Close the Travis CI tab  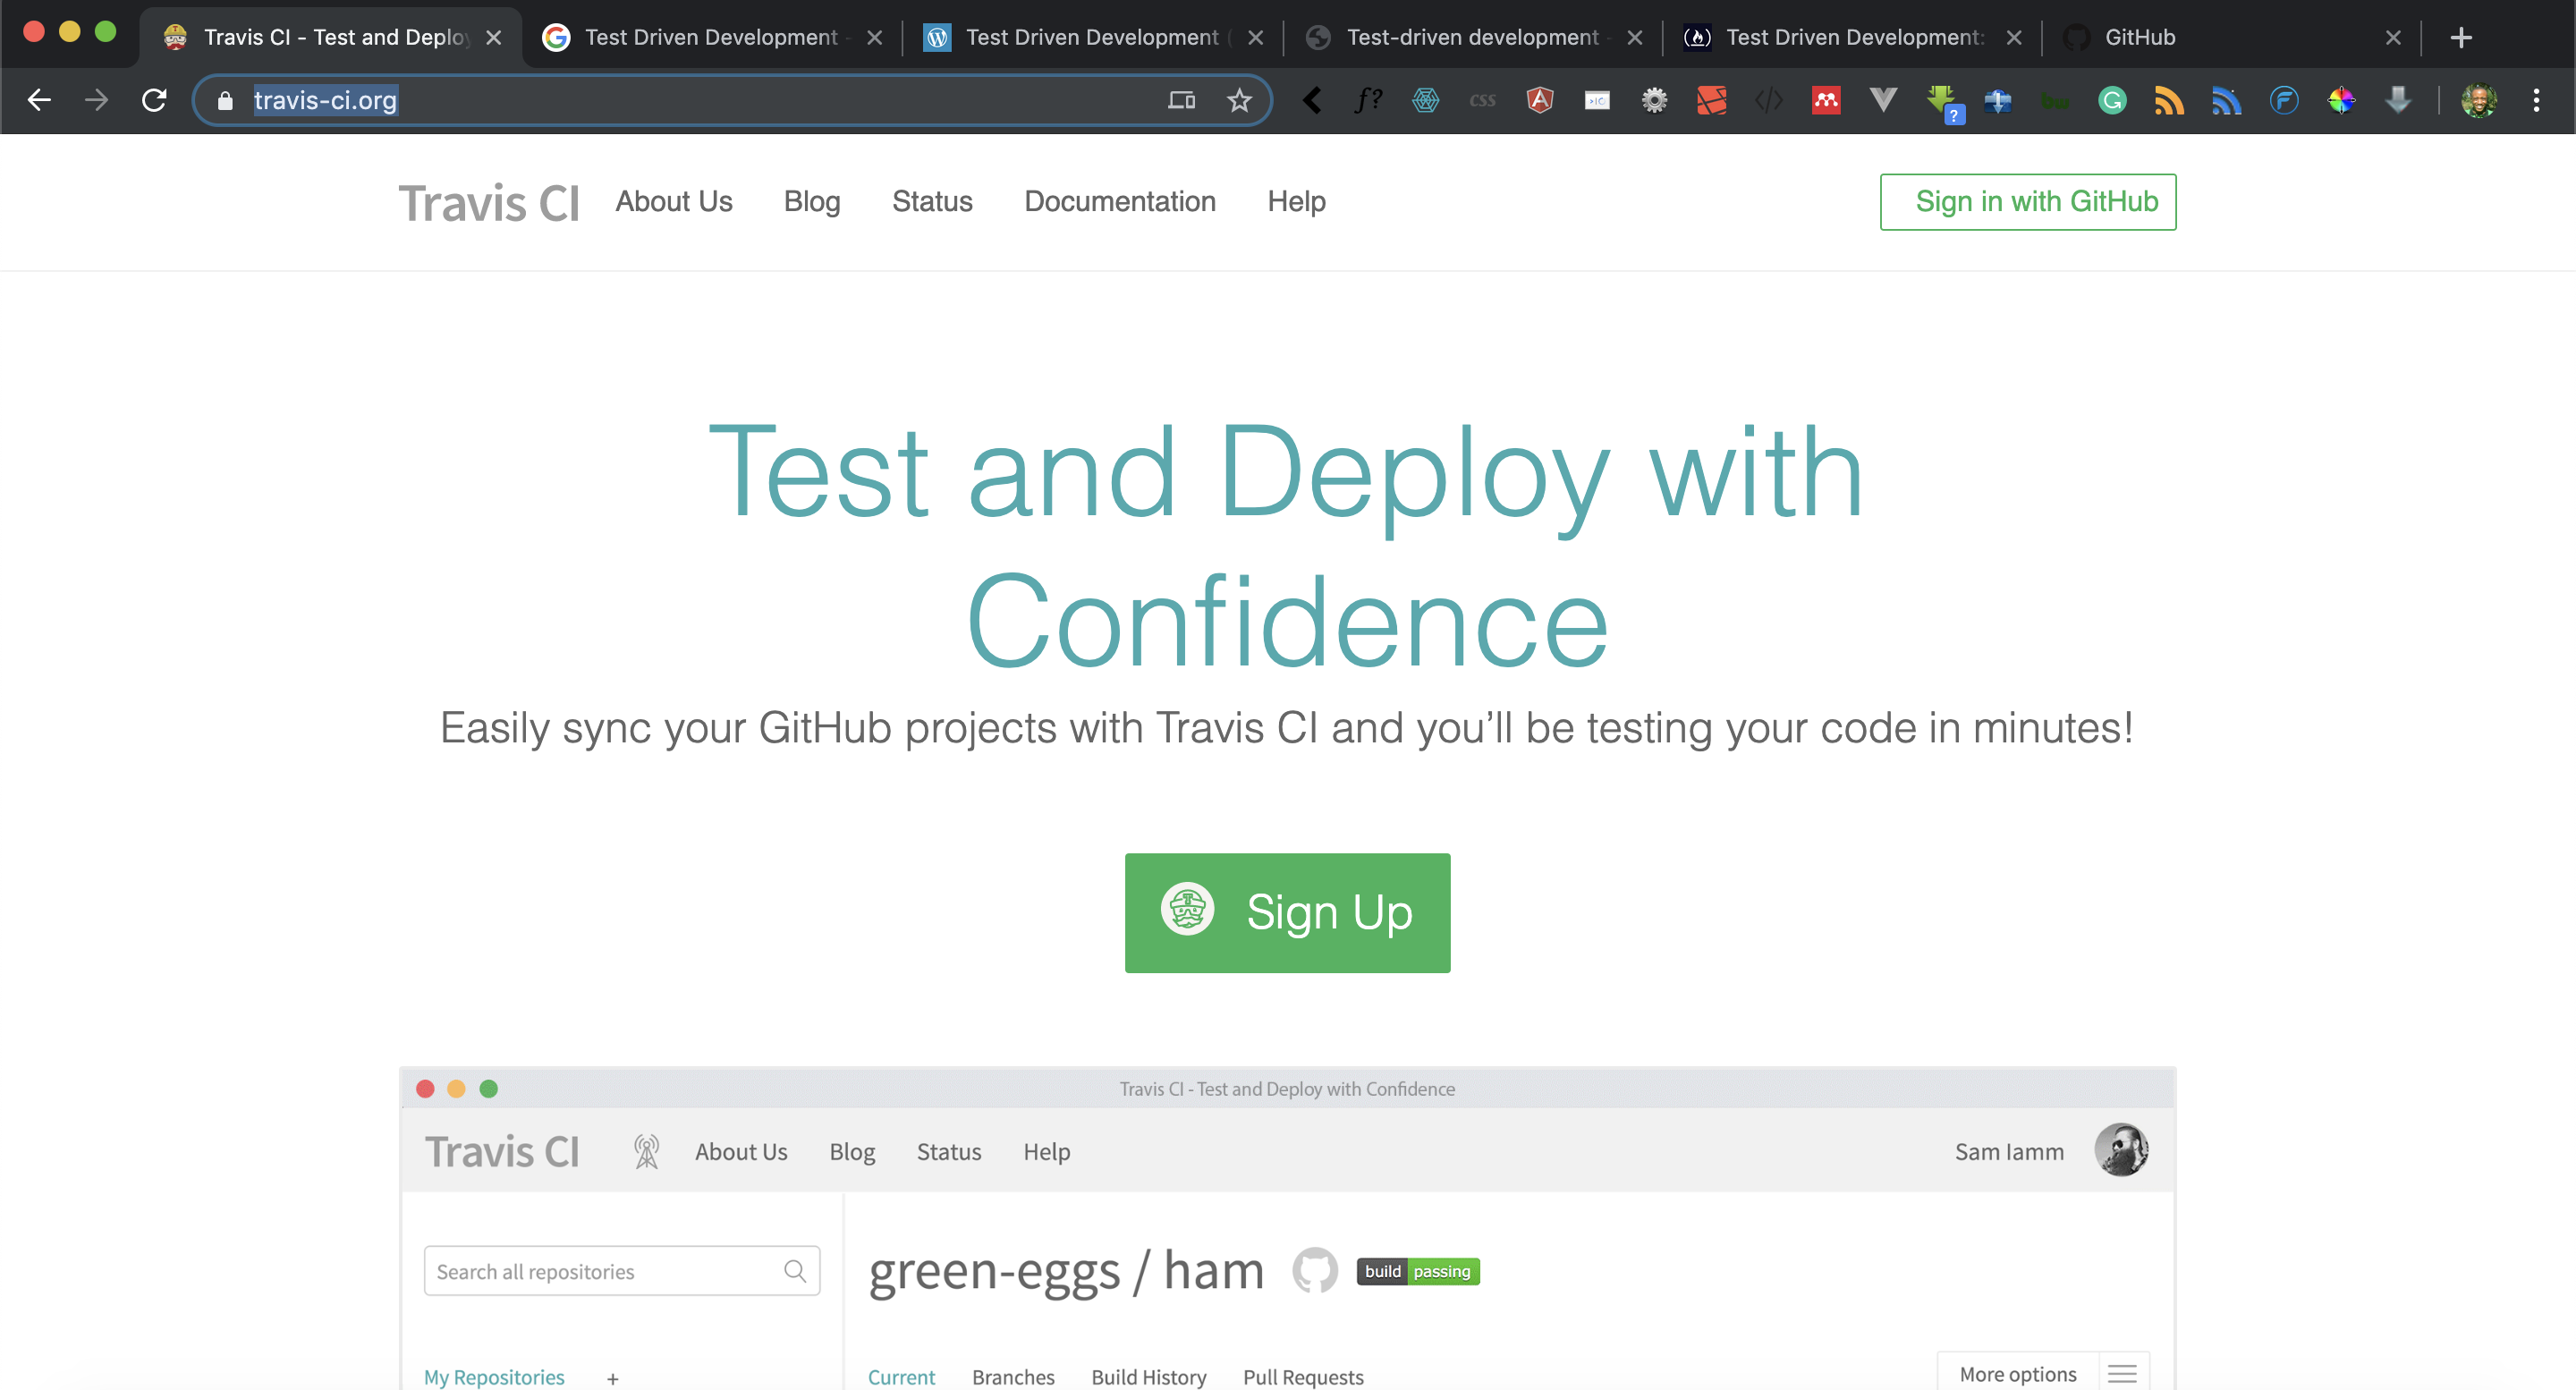click(x=493, y=37)
